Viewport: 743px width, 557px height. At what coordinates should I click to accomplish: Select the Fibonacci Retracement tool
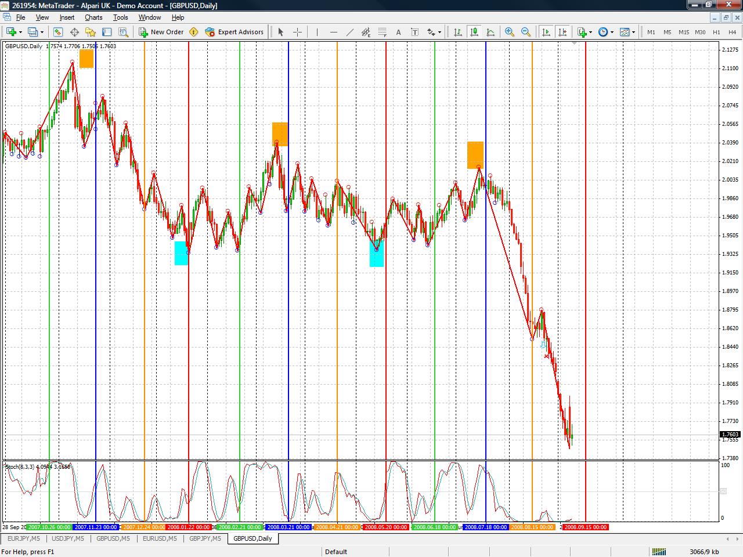[382, 32]
